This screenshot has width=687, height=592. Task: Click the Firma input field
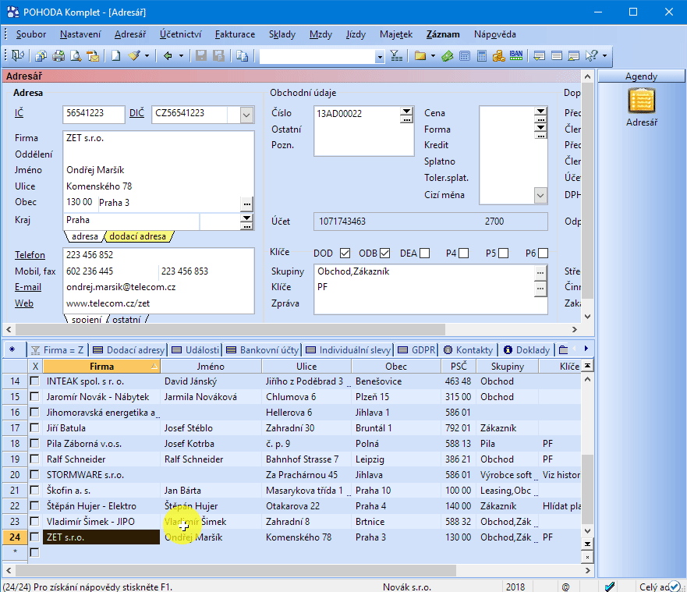(158, 138)
